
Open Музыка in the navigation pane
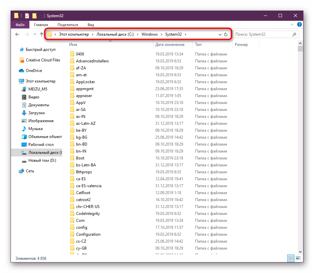point(32,129)
